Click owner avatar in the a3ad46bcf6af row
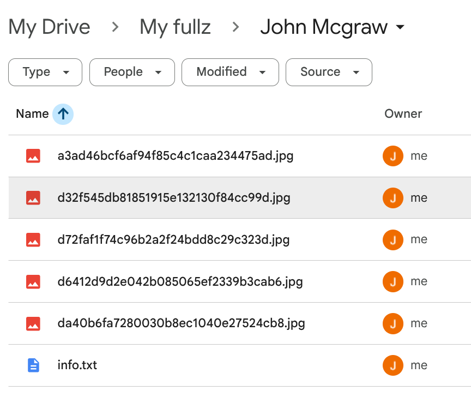This screenshot has height=397, width=471. tap(393, 156)
